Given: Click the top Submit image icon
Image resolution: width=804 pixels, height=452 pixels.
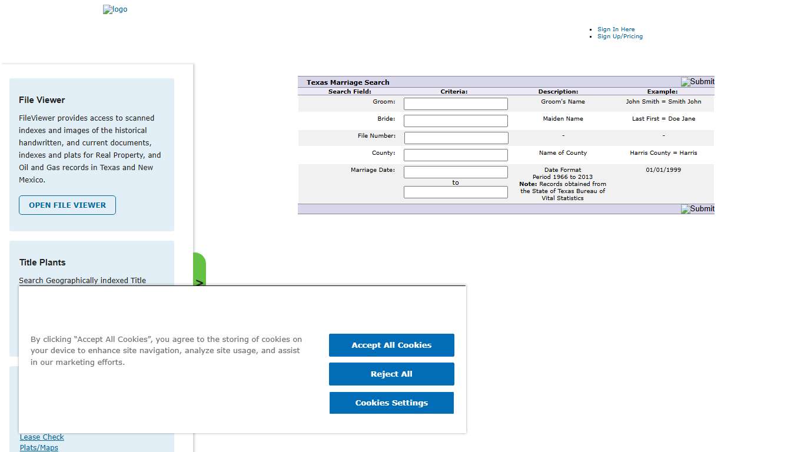Looking at the screenshot, I should [x=697, y=82].
